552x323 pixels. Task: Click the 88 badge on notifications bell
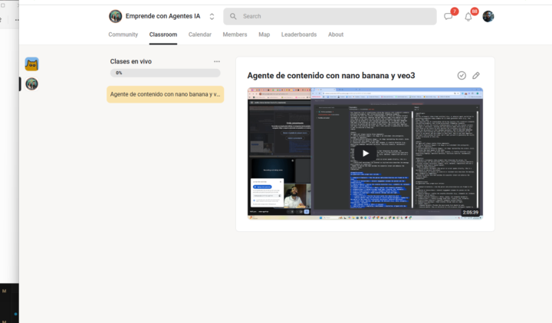475,11
